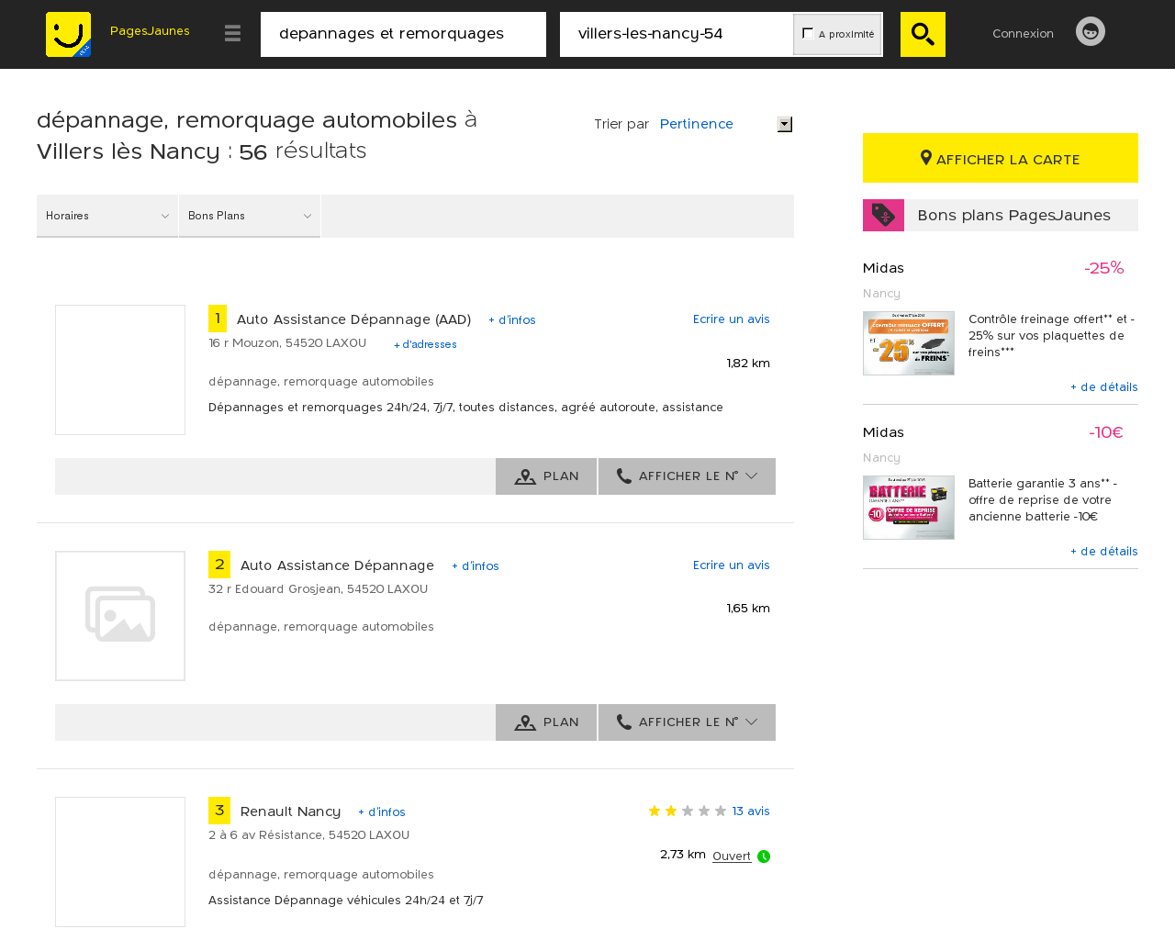1175x940 pixels.
Task: Click the 'Dépannages et remorquages 24h/24' description
Action: (x=465, y=408)
